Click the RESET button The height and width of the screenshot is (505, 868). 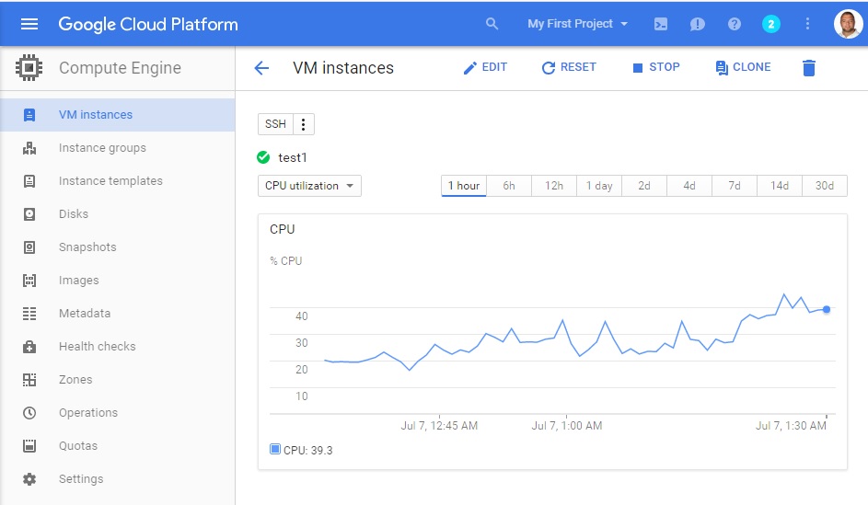[x=569, y=67]
